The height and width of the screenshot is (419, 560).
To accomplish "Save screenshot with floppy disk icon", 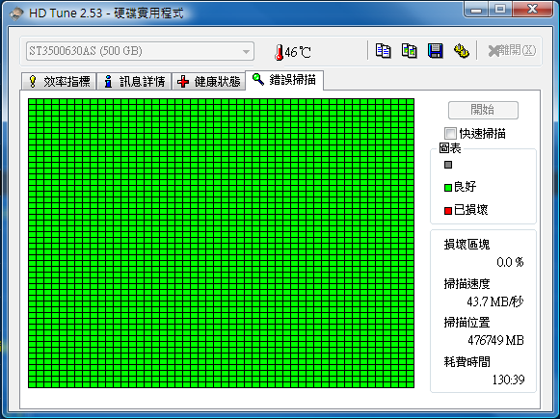I will pos(436,51).
